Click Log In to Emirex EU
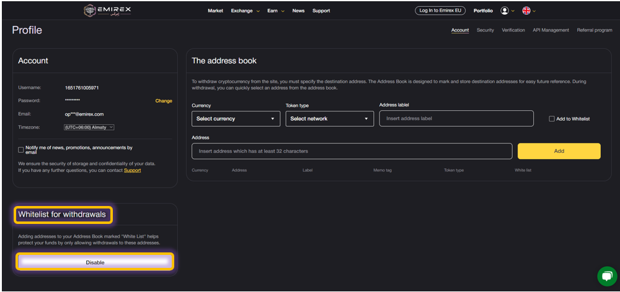This screenshot has width=620, height=292. coord(440,11)
